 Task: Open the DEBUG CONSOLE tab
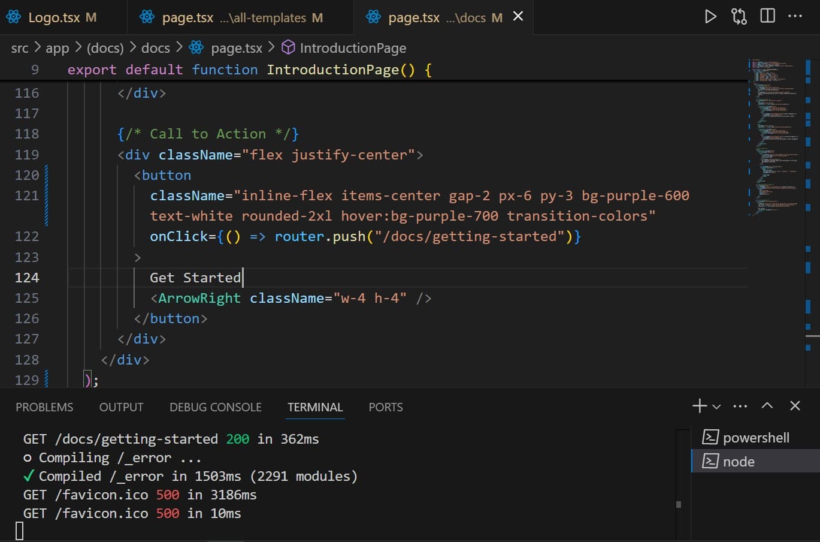pos(216,407)
